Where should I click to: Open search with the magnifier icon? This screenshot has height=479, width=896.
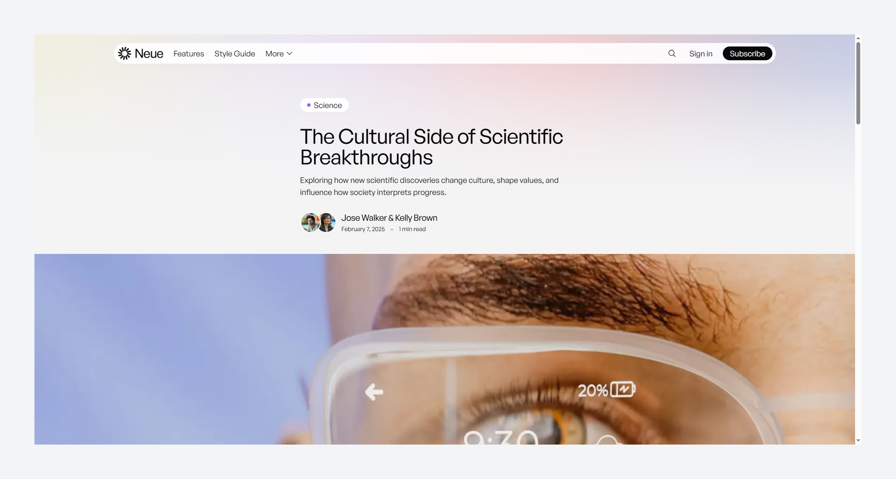coord(672,53)
